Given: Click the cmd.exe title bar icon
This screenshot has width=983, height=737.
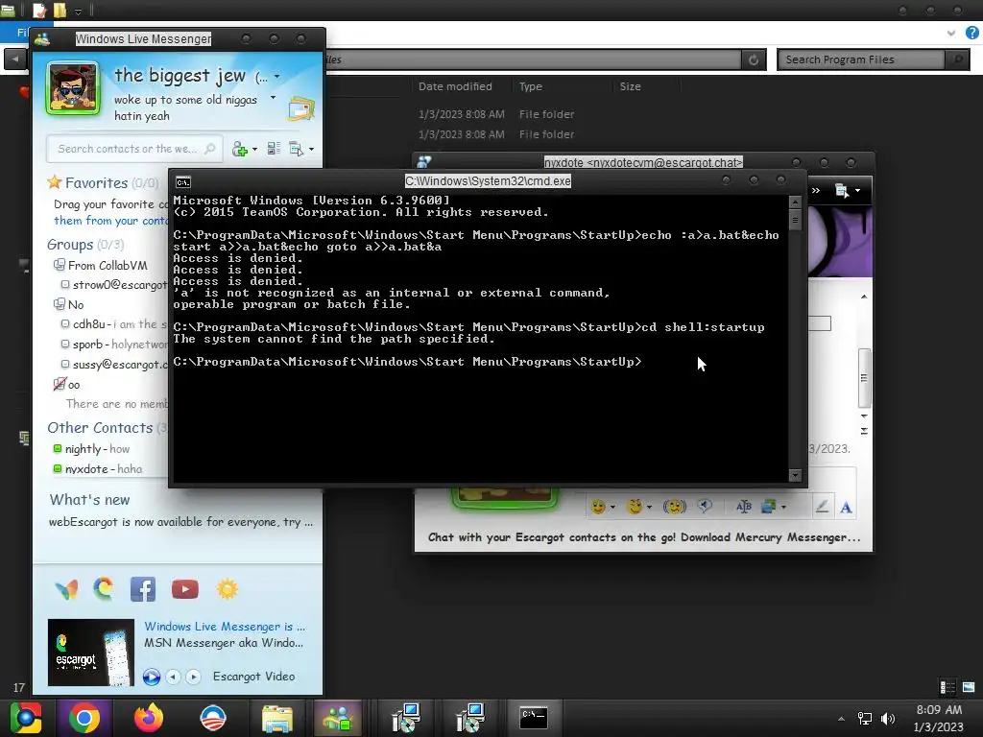Looking at the screenshot, I should tap(183, 182).
